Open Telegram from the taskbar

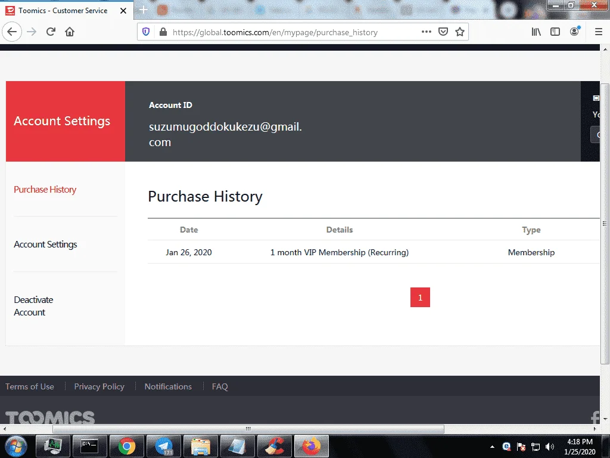pyautogui.click(x=163, y=446)
